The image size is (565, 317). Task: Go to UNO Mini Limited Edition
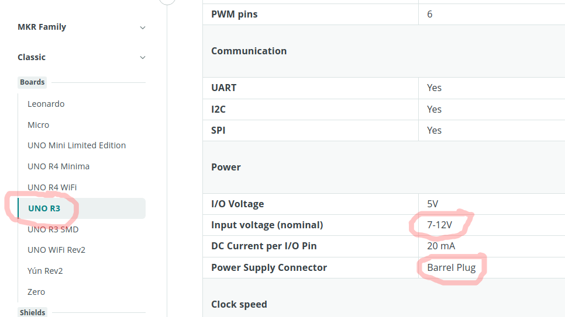[x=77, y=145]
